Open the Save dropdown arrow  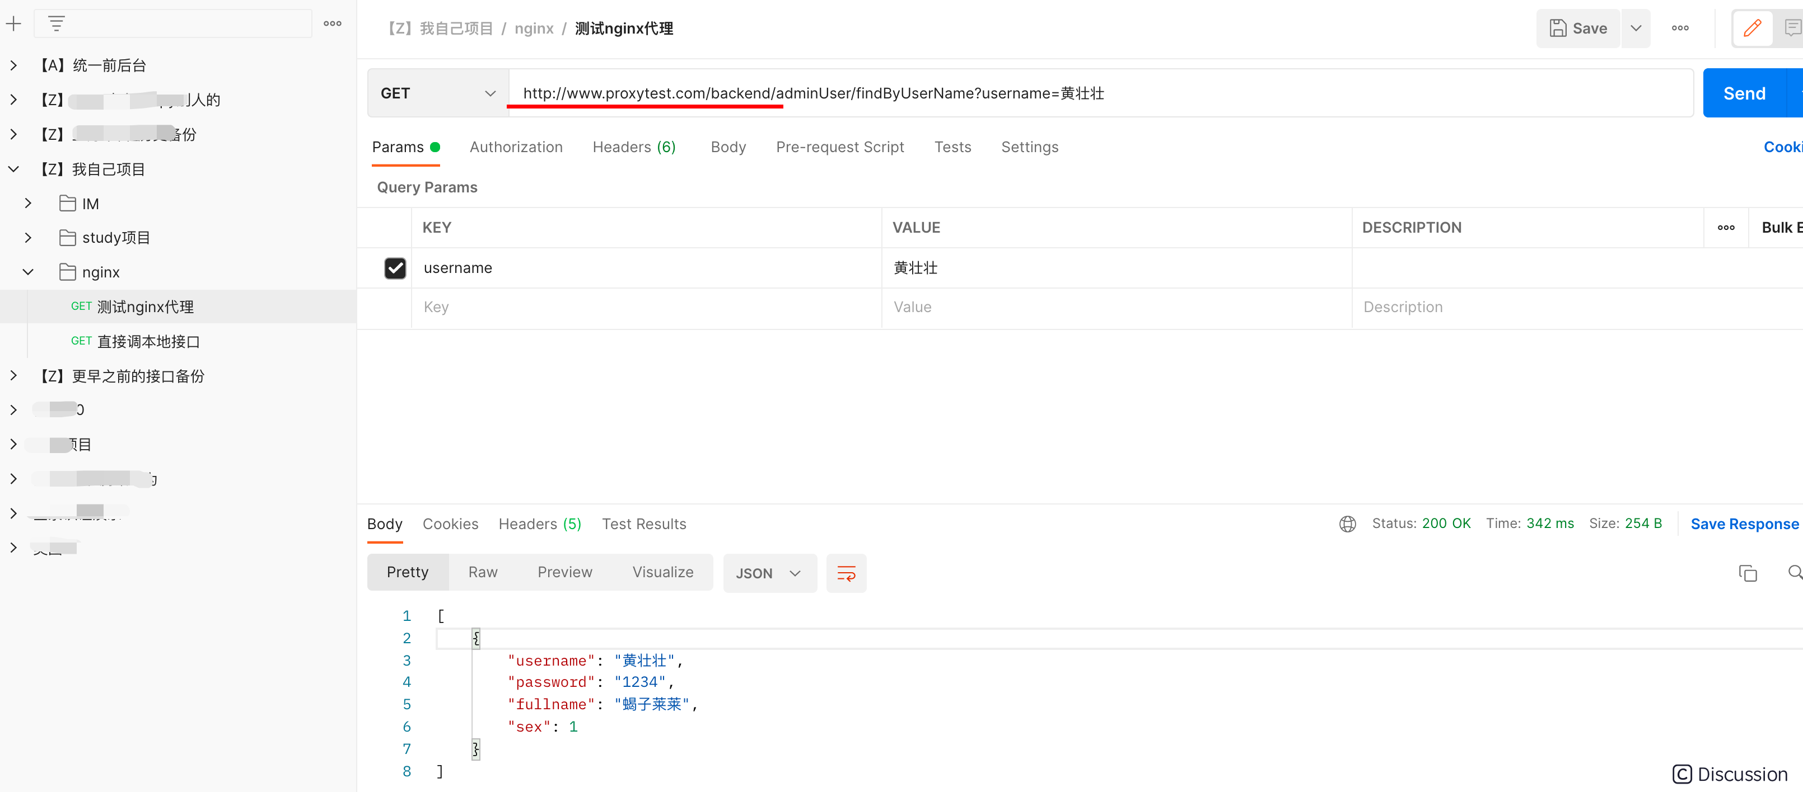coord(1636,28)
